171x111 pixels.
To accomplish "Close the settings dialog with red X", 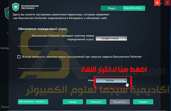I will coord(157,3).
